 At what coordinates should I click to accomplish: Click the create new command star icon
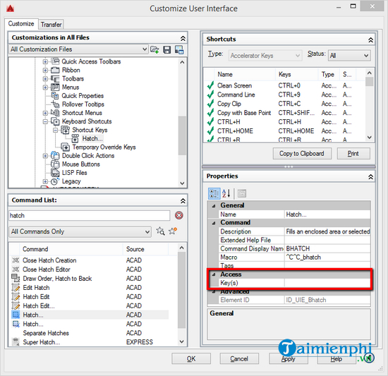(173, 231)
